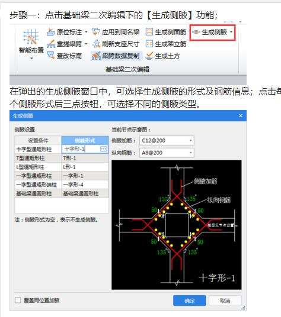Expand the 生成侧腋 dropdown arrow

[231, 32]
